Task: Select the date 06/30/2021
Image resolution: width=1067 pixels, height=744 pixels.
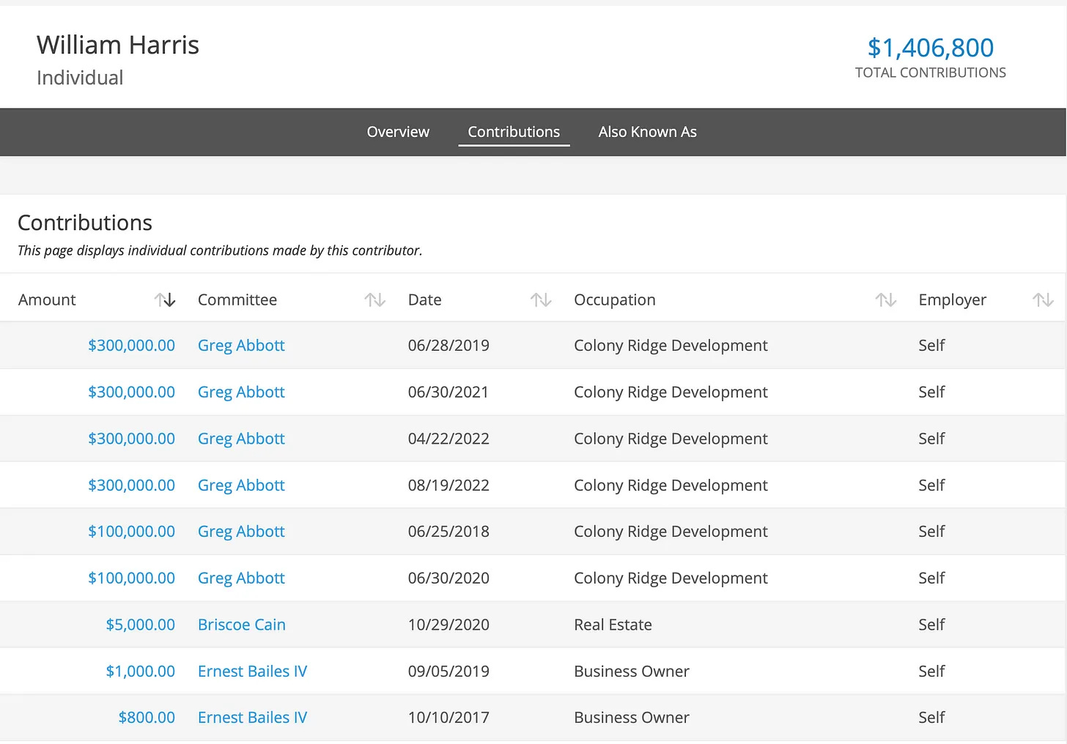Action: point(448,392)
